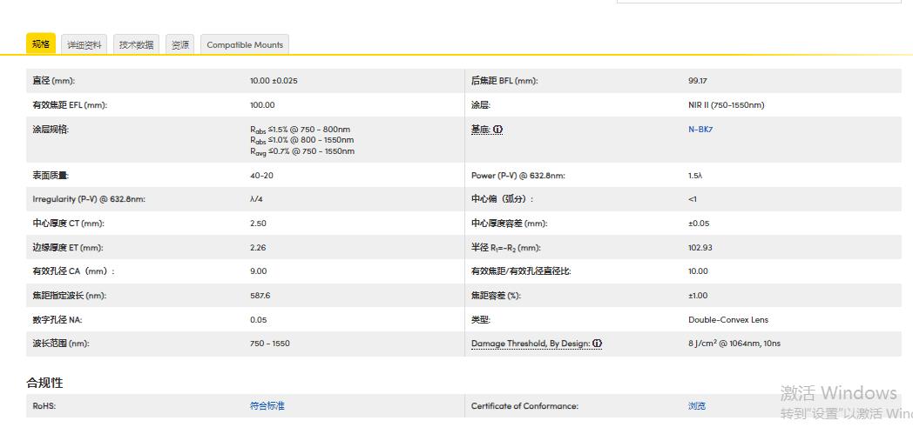913x434 pixels.
Task: Select the 750 - 1550 wavelength range value
Action: point(269,344)
